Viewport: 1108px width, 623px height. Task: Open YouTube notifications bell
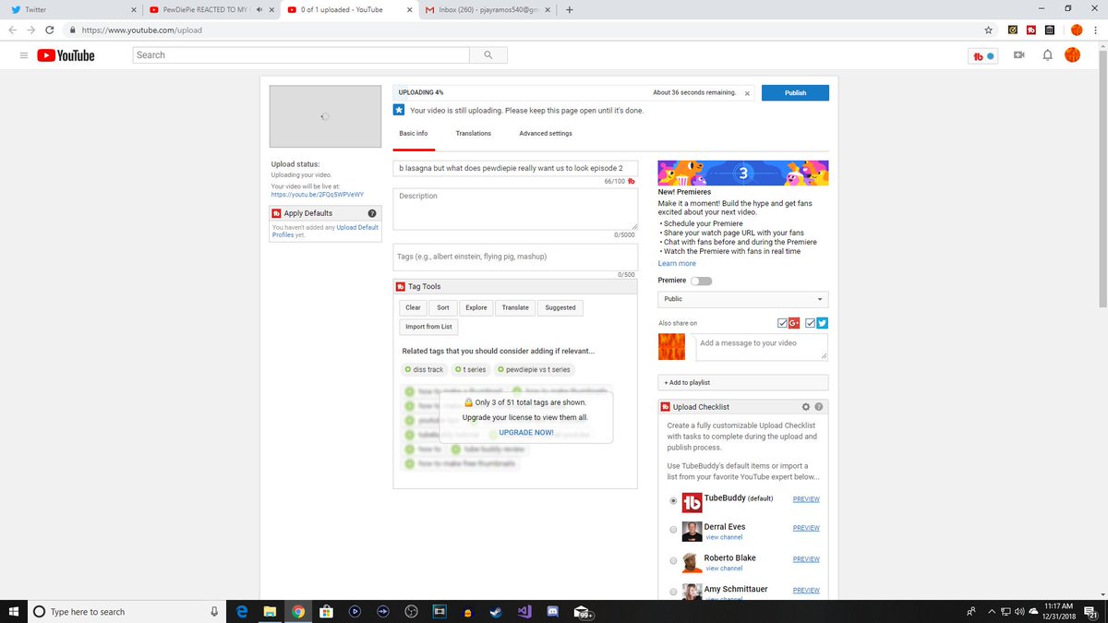pyautogui.click(x=1047, y=55)
